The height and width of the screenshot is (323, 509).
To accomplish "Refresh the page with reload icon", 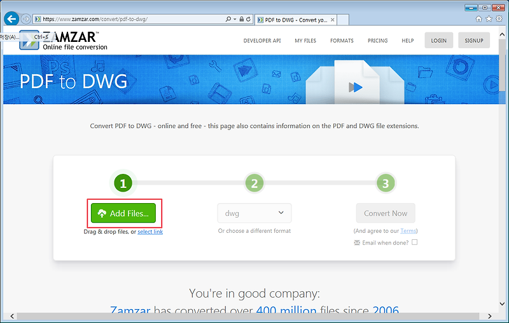I will [248, 19].
